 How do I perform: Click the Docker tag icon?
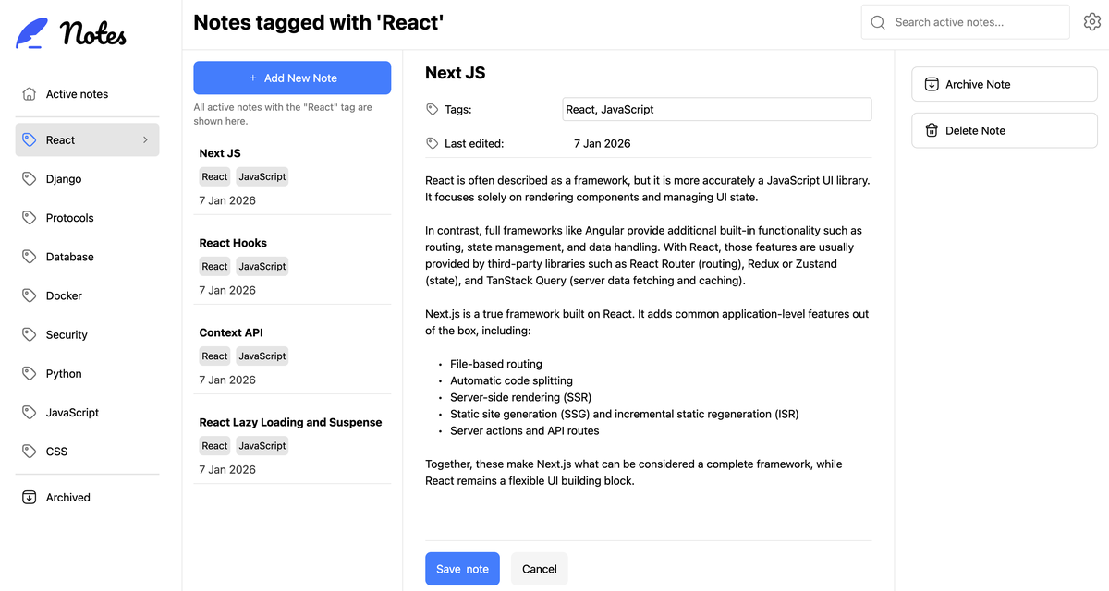coord(29,295)
